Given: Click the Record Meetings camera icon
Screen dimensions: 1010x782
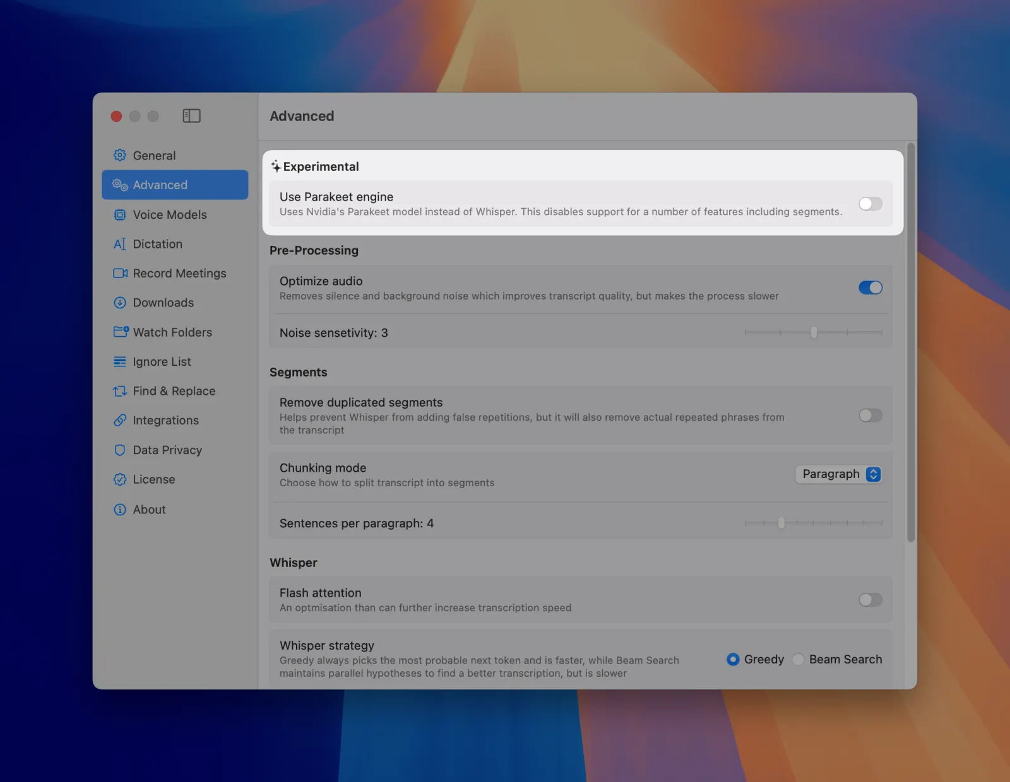Looking at the screenshot, I should (x=120, y=273).
